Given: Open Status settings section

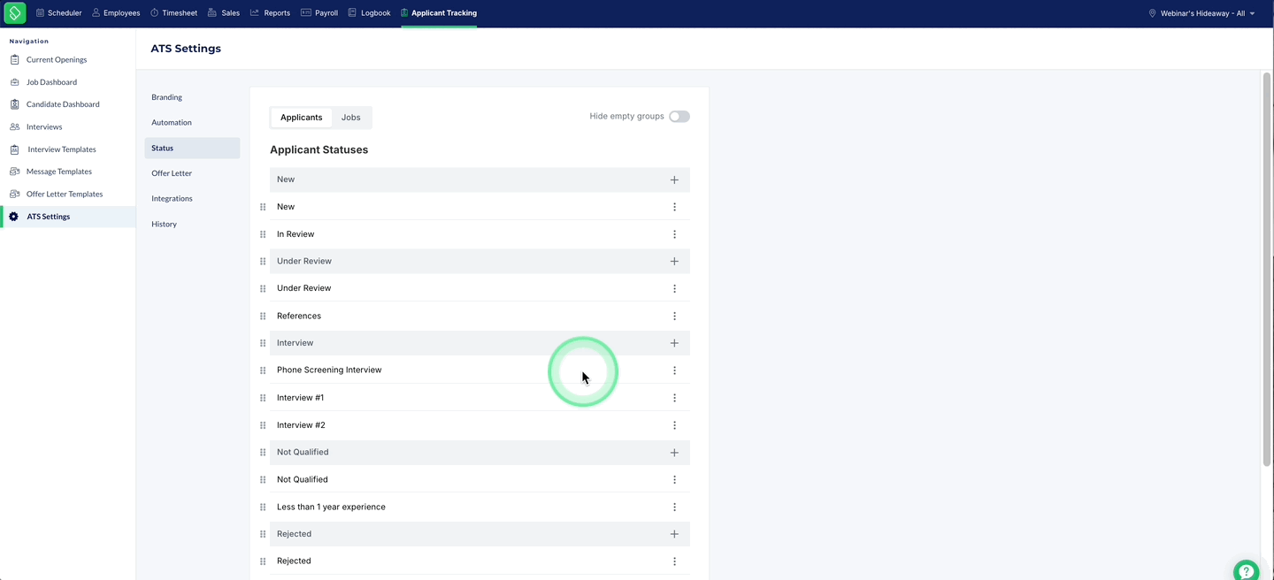Looking at the screenshot, I should [x=192, y=149].
